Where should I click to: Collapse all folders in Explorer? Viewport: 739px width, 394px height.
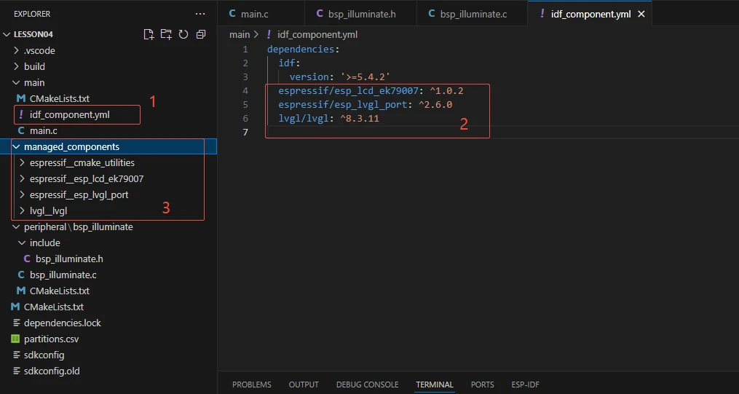click(x=201, y=34)
